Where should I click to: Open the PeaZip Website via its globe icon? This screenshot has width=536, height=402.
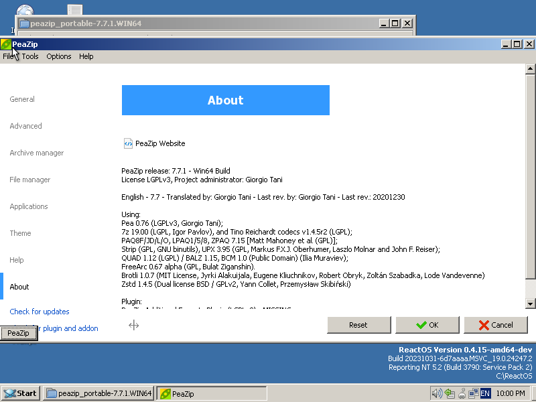pyautogui.click(x=127, y=143)
